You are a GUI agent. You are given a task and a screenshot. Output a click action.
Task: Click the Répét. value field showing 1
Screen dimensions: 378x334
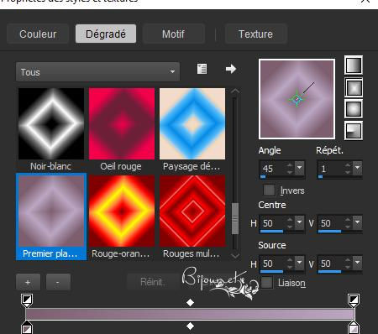click(x=331, y=168)
